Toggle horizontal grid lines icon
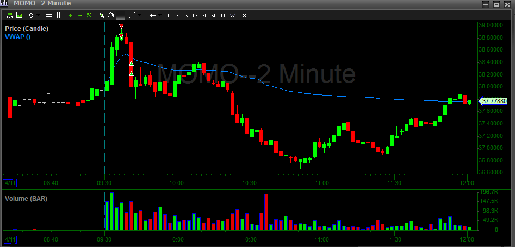 49,15
